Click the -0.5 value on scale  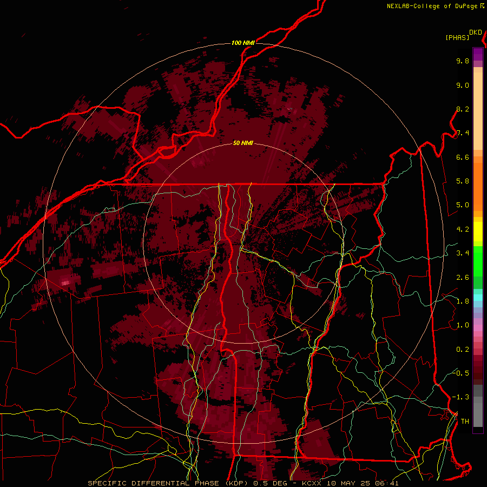click(x=460, y=373)
